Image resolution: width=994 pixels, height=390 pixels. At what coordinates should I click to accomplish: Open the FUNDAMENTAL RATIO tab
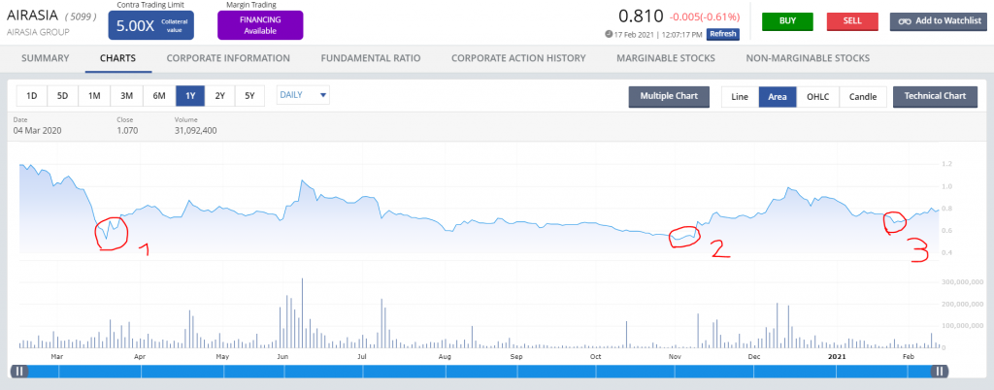371,58
